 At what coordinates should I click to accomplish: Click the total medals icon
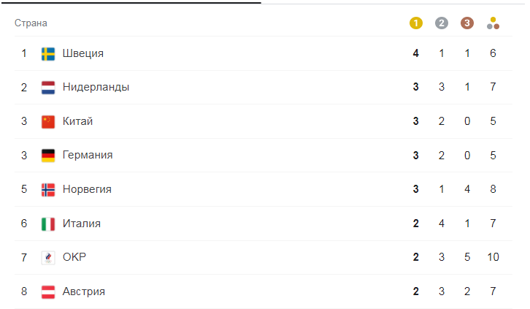point(493,23)
